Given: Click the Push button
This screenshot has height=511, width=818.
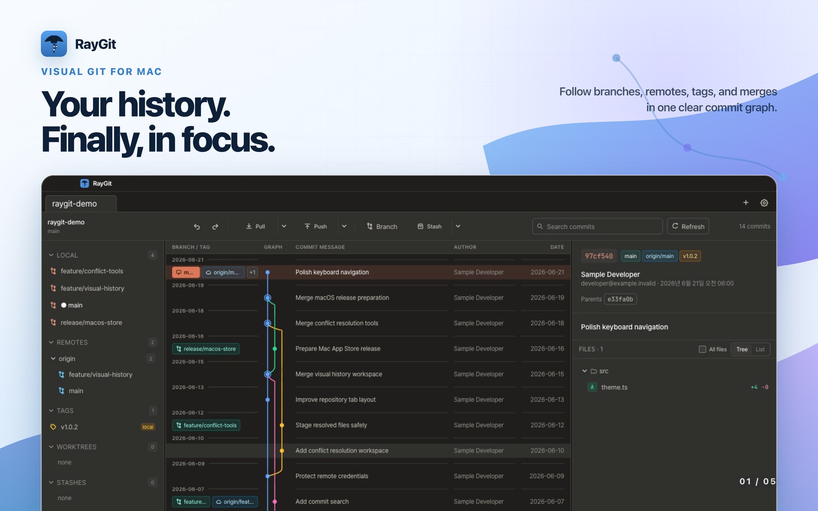Looking at the screenshot, I should 316,226.
